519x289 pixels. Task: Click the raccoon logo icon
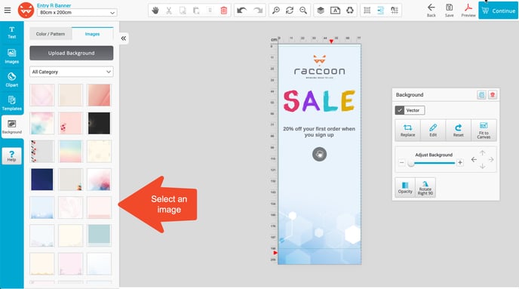(26, 11)
